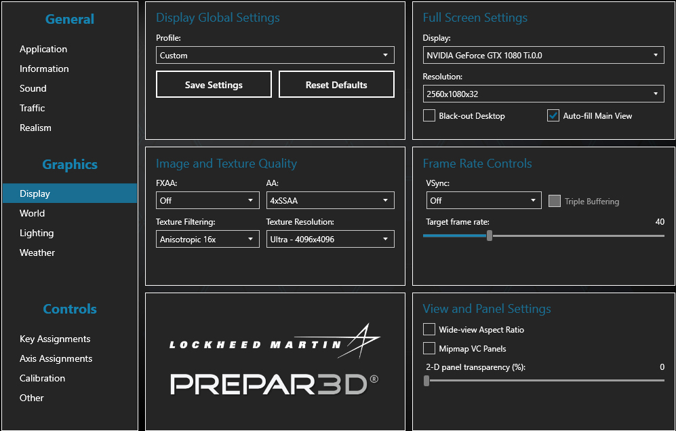Open the Texture Filtering dropdown
676x431 pixels.
pos(207,239)
